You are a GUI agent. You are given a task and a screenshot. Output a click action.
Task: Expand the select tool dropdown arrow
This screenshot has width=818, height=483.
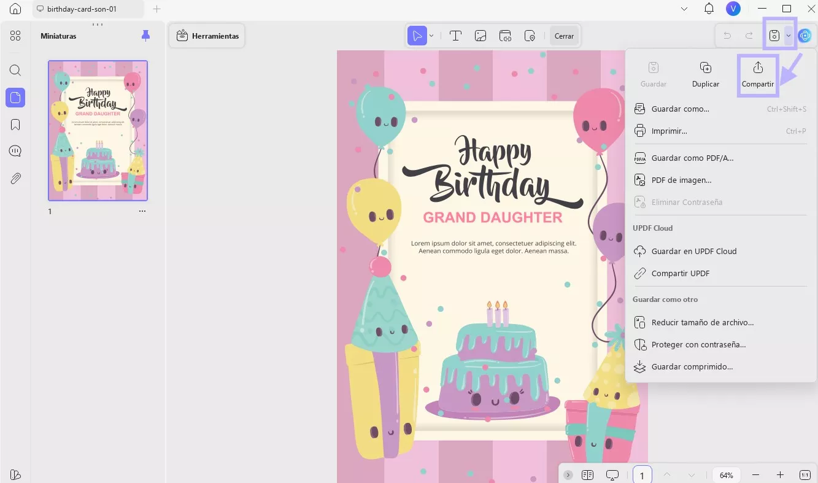click(x=431, y=36)
